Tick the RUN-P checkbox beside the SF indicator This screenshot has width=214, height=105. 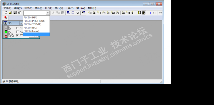coord(18,28)
